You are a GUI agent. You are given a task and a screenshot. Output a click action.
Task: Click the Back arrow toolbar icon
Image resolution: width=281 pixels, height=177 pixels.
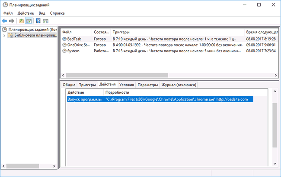point(5,21)
